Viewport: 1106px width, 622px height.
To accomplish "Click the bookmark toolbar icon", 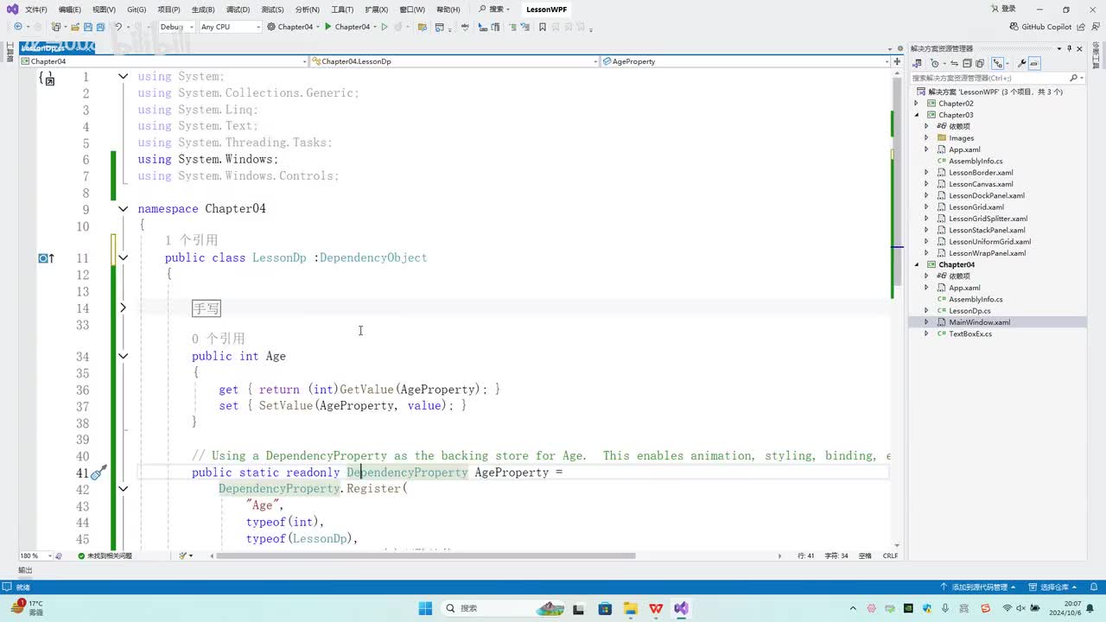I will coord(542,27).
